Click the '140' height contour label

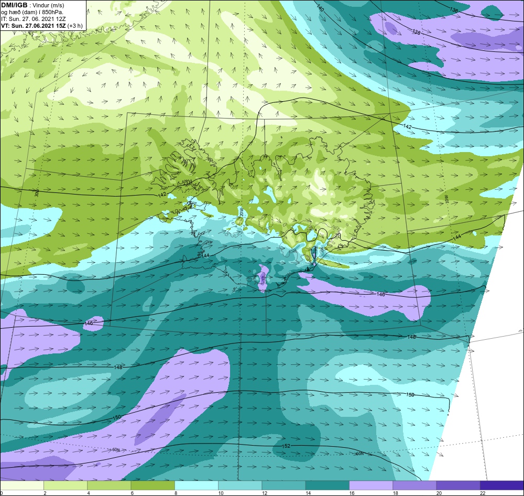[x=320, y=8]
